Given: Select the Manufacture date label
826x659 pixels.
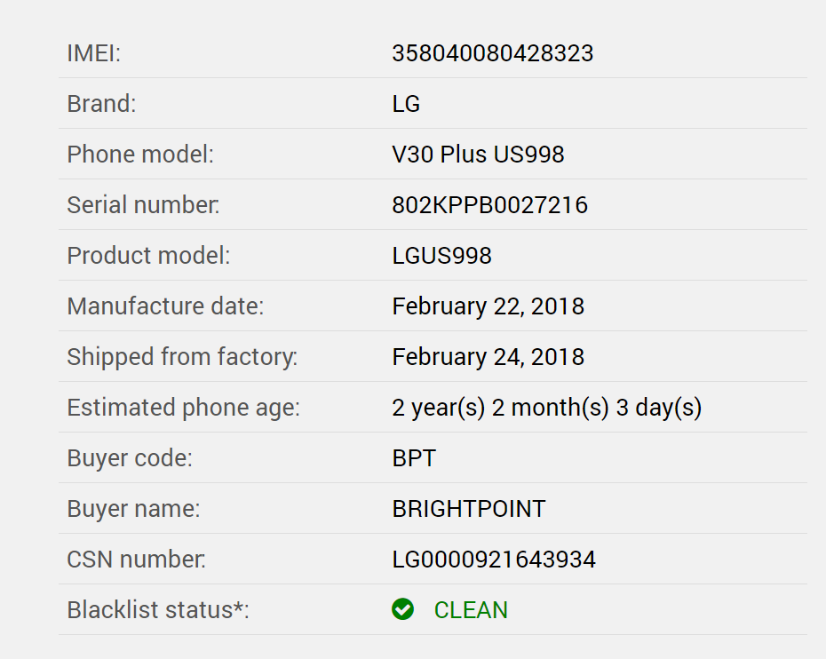Looking at the screenshot, I should point(165,306).
